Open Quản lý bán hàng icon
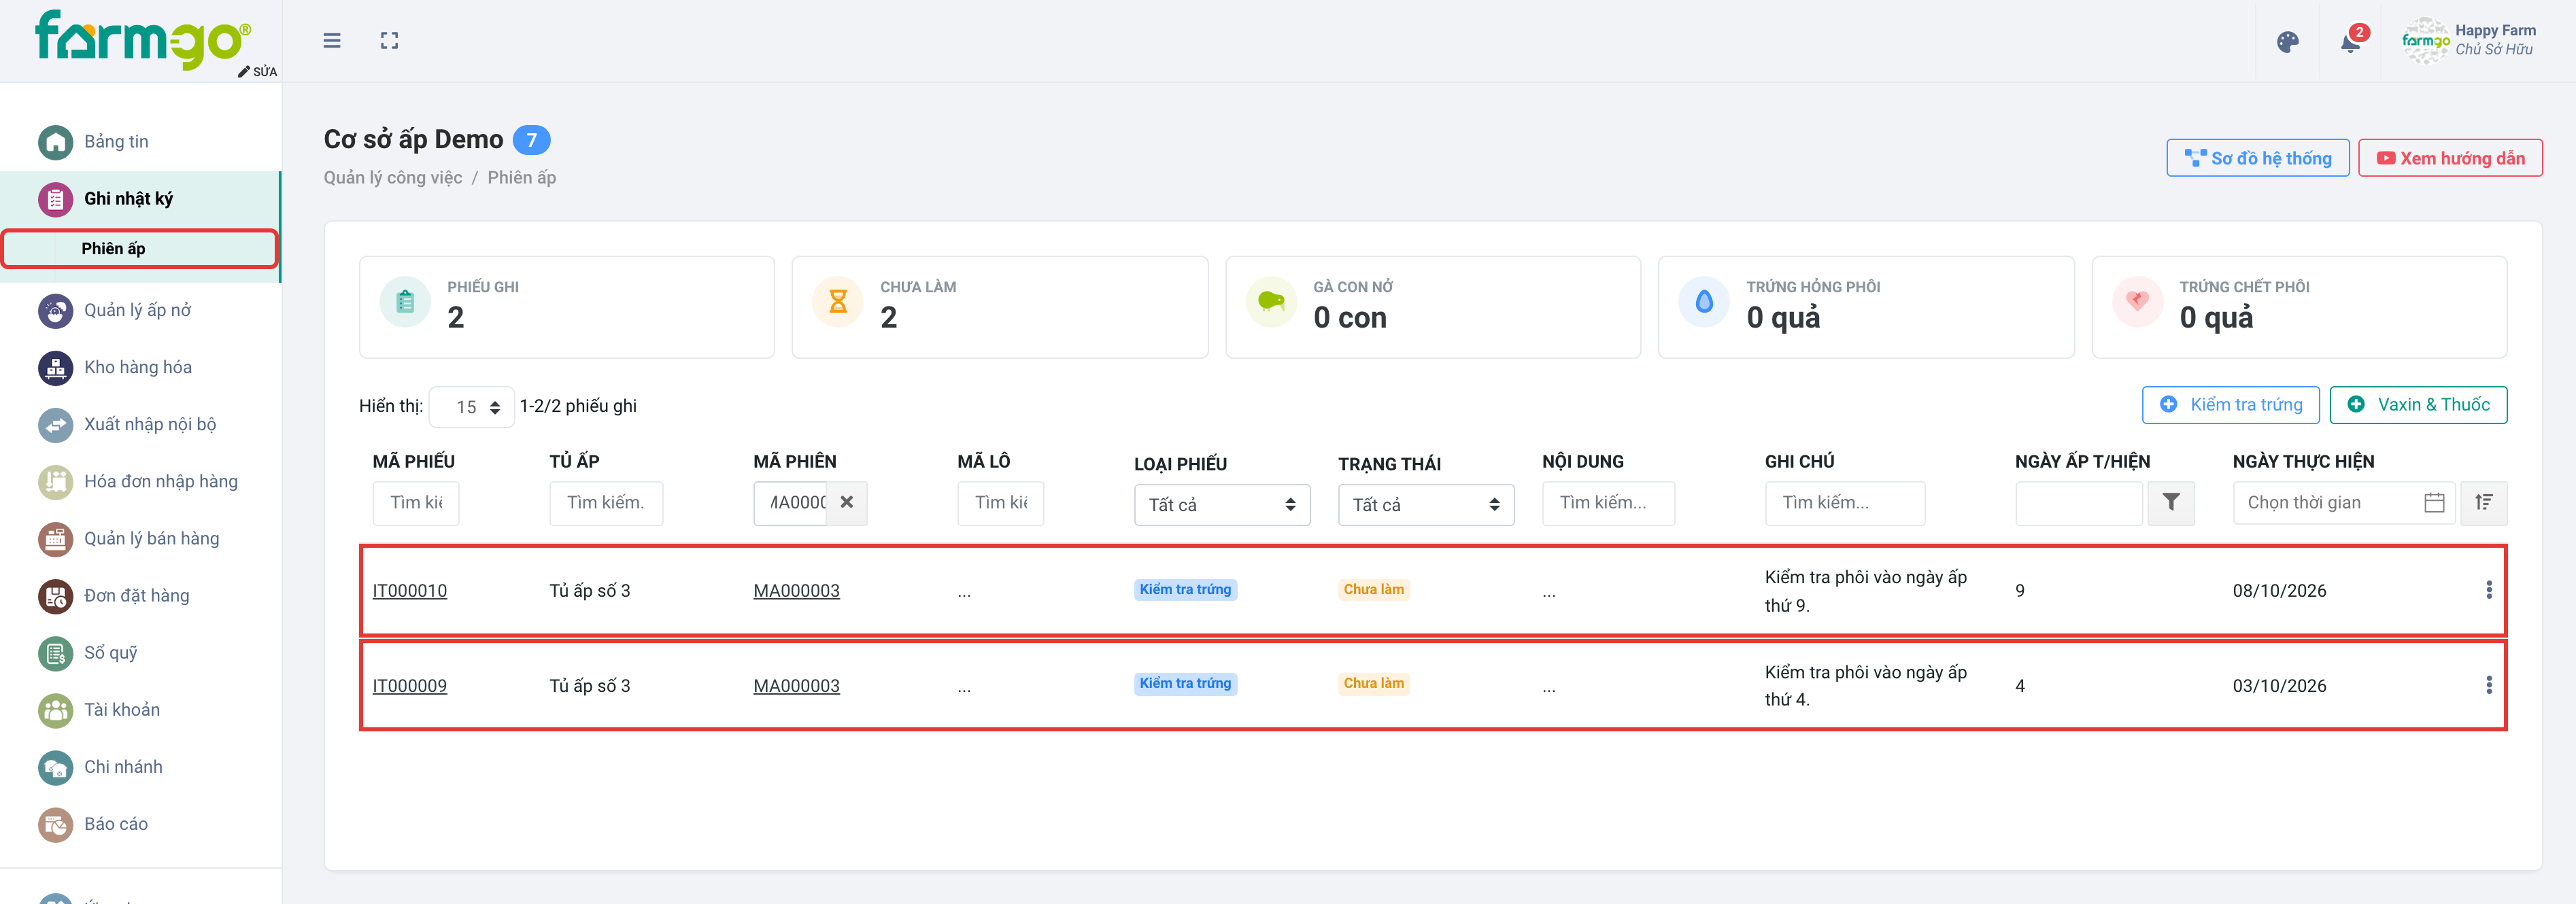The image size is (2576, 904). 55,538
